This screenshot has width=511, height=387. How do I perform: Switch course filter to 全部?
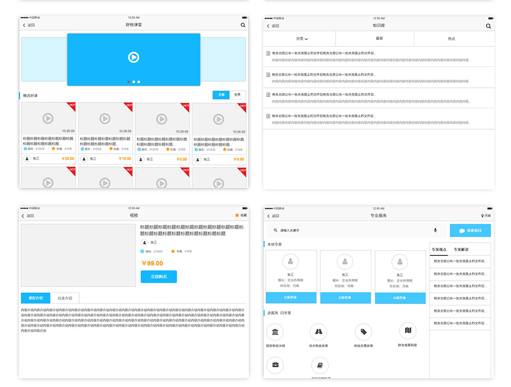221,95
